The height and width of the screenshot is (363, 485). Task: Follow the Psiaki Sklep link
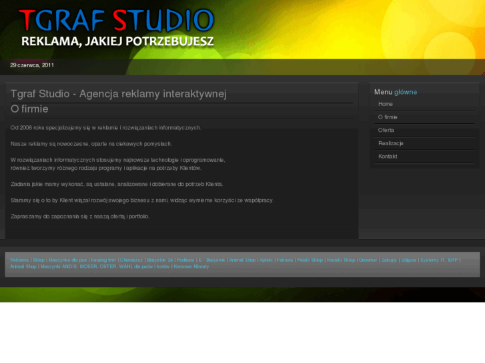(310, 260)
